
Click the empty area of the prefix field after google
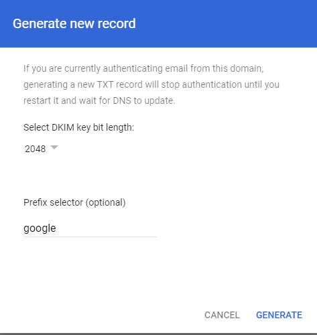(x=107, y=228)
